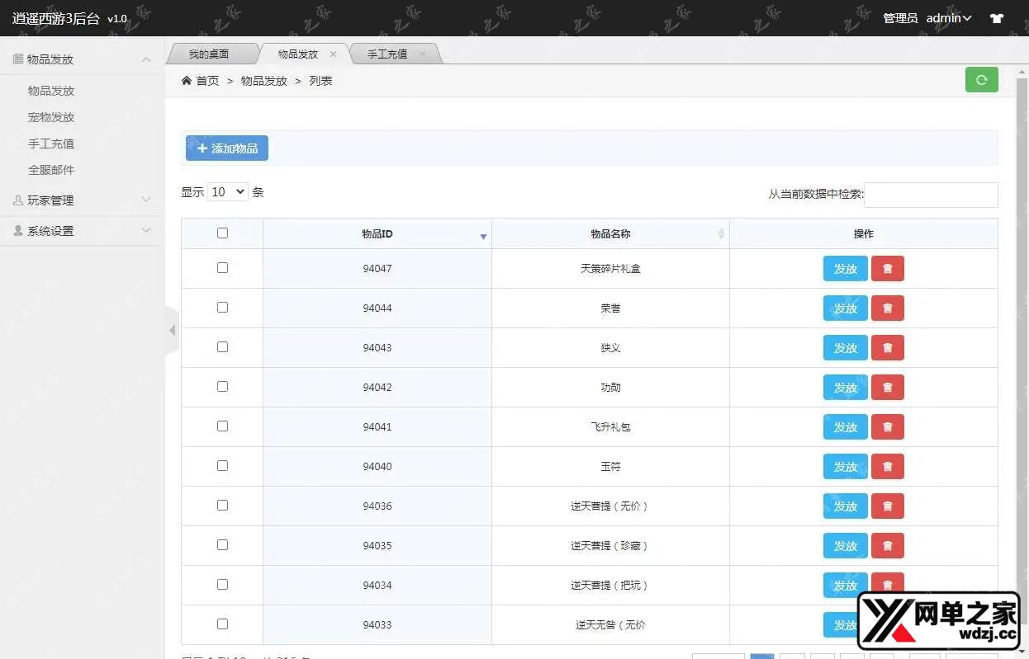Screen dimensions: 1029x659
Task: Delete the 飞升礼包 item with trash icon
Action: [x=887, y=427]
